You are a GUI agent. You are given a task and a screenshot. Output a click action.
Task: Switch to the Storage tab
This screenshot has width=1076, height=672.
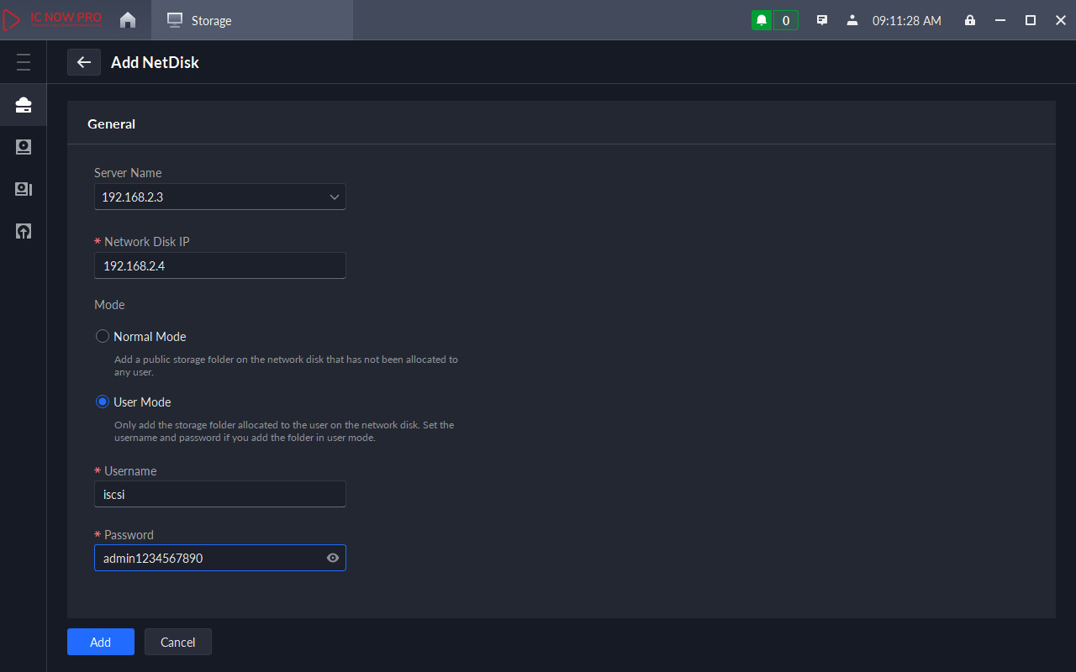(252, 20)
